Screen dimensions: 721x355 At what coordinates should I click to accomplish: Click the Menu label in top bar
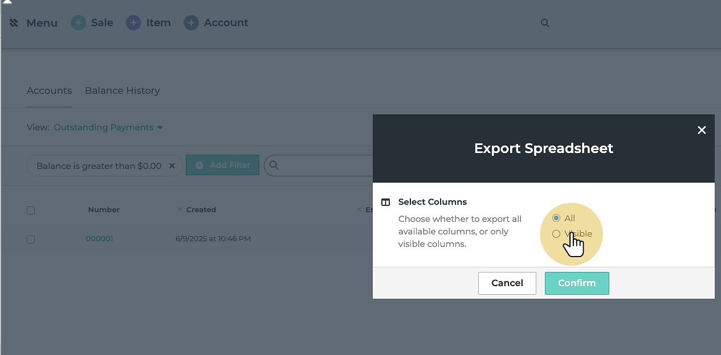[x=42, y=23]
